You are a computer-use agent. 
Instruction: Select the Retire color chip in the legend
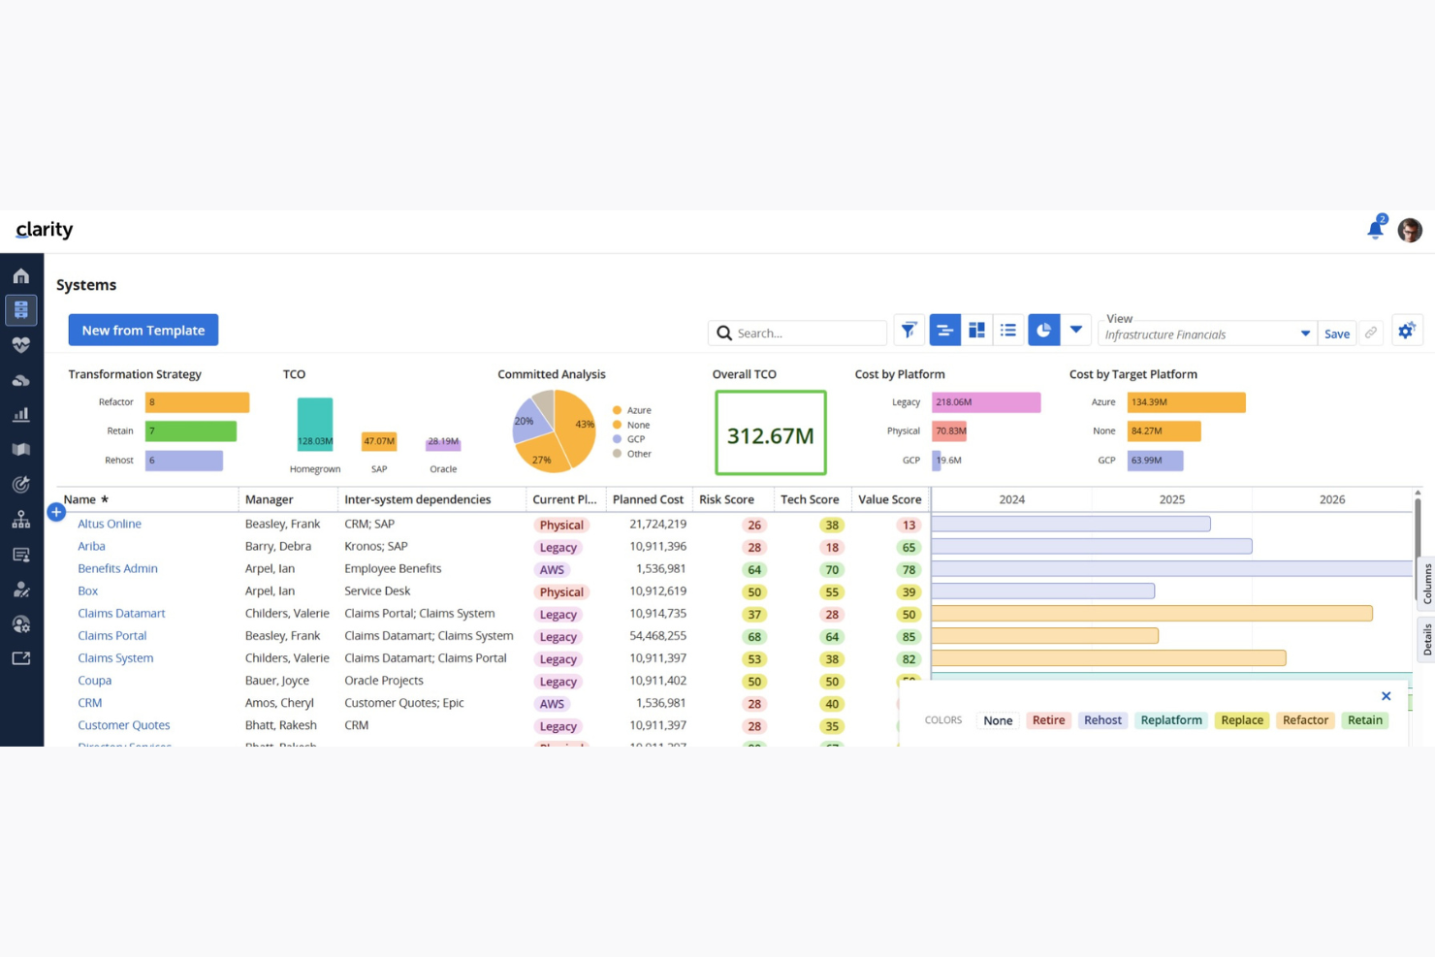(x=1048, y=720)
